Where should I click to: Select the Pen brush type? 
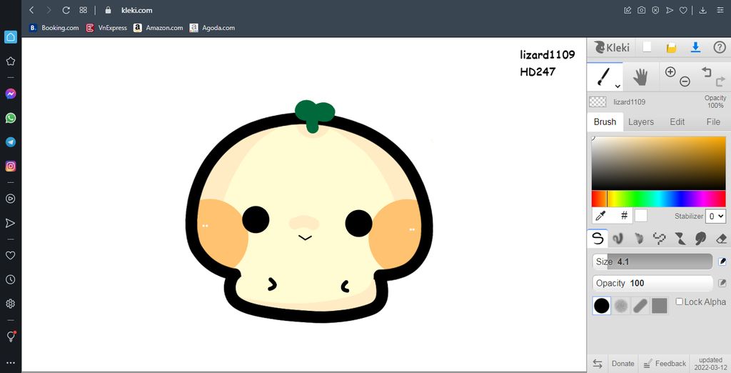pyautogui.click(x=598, y=239)
